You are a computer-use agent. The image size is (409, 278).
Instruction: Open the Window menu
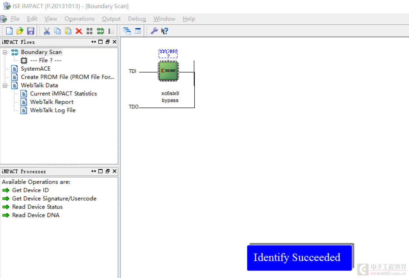click(164, 19)
